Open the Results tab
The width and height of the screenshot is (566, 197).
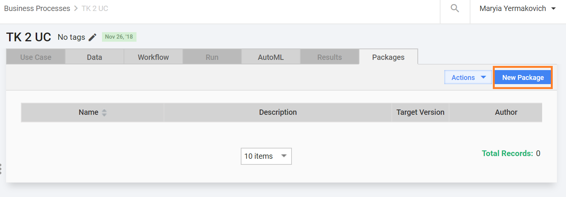(329, 57)
